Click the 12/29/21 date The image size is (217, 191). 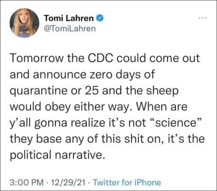[x=68, y=182]
